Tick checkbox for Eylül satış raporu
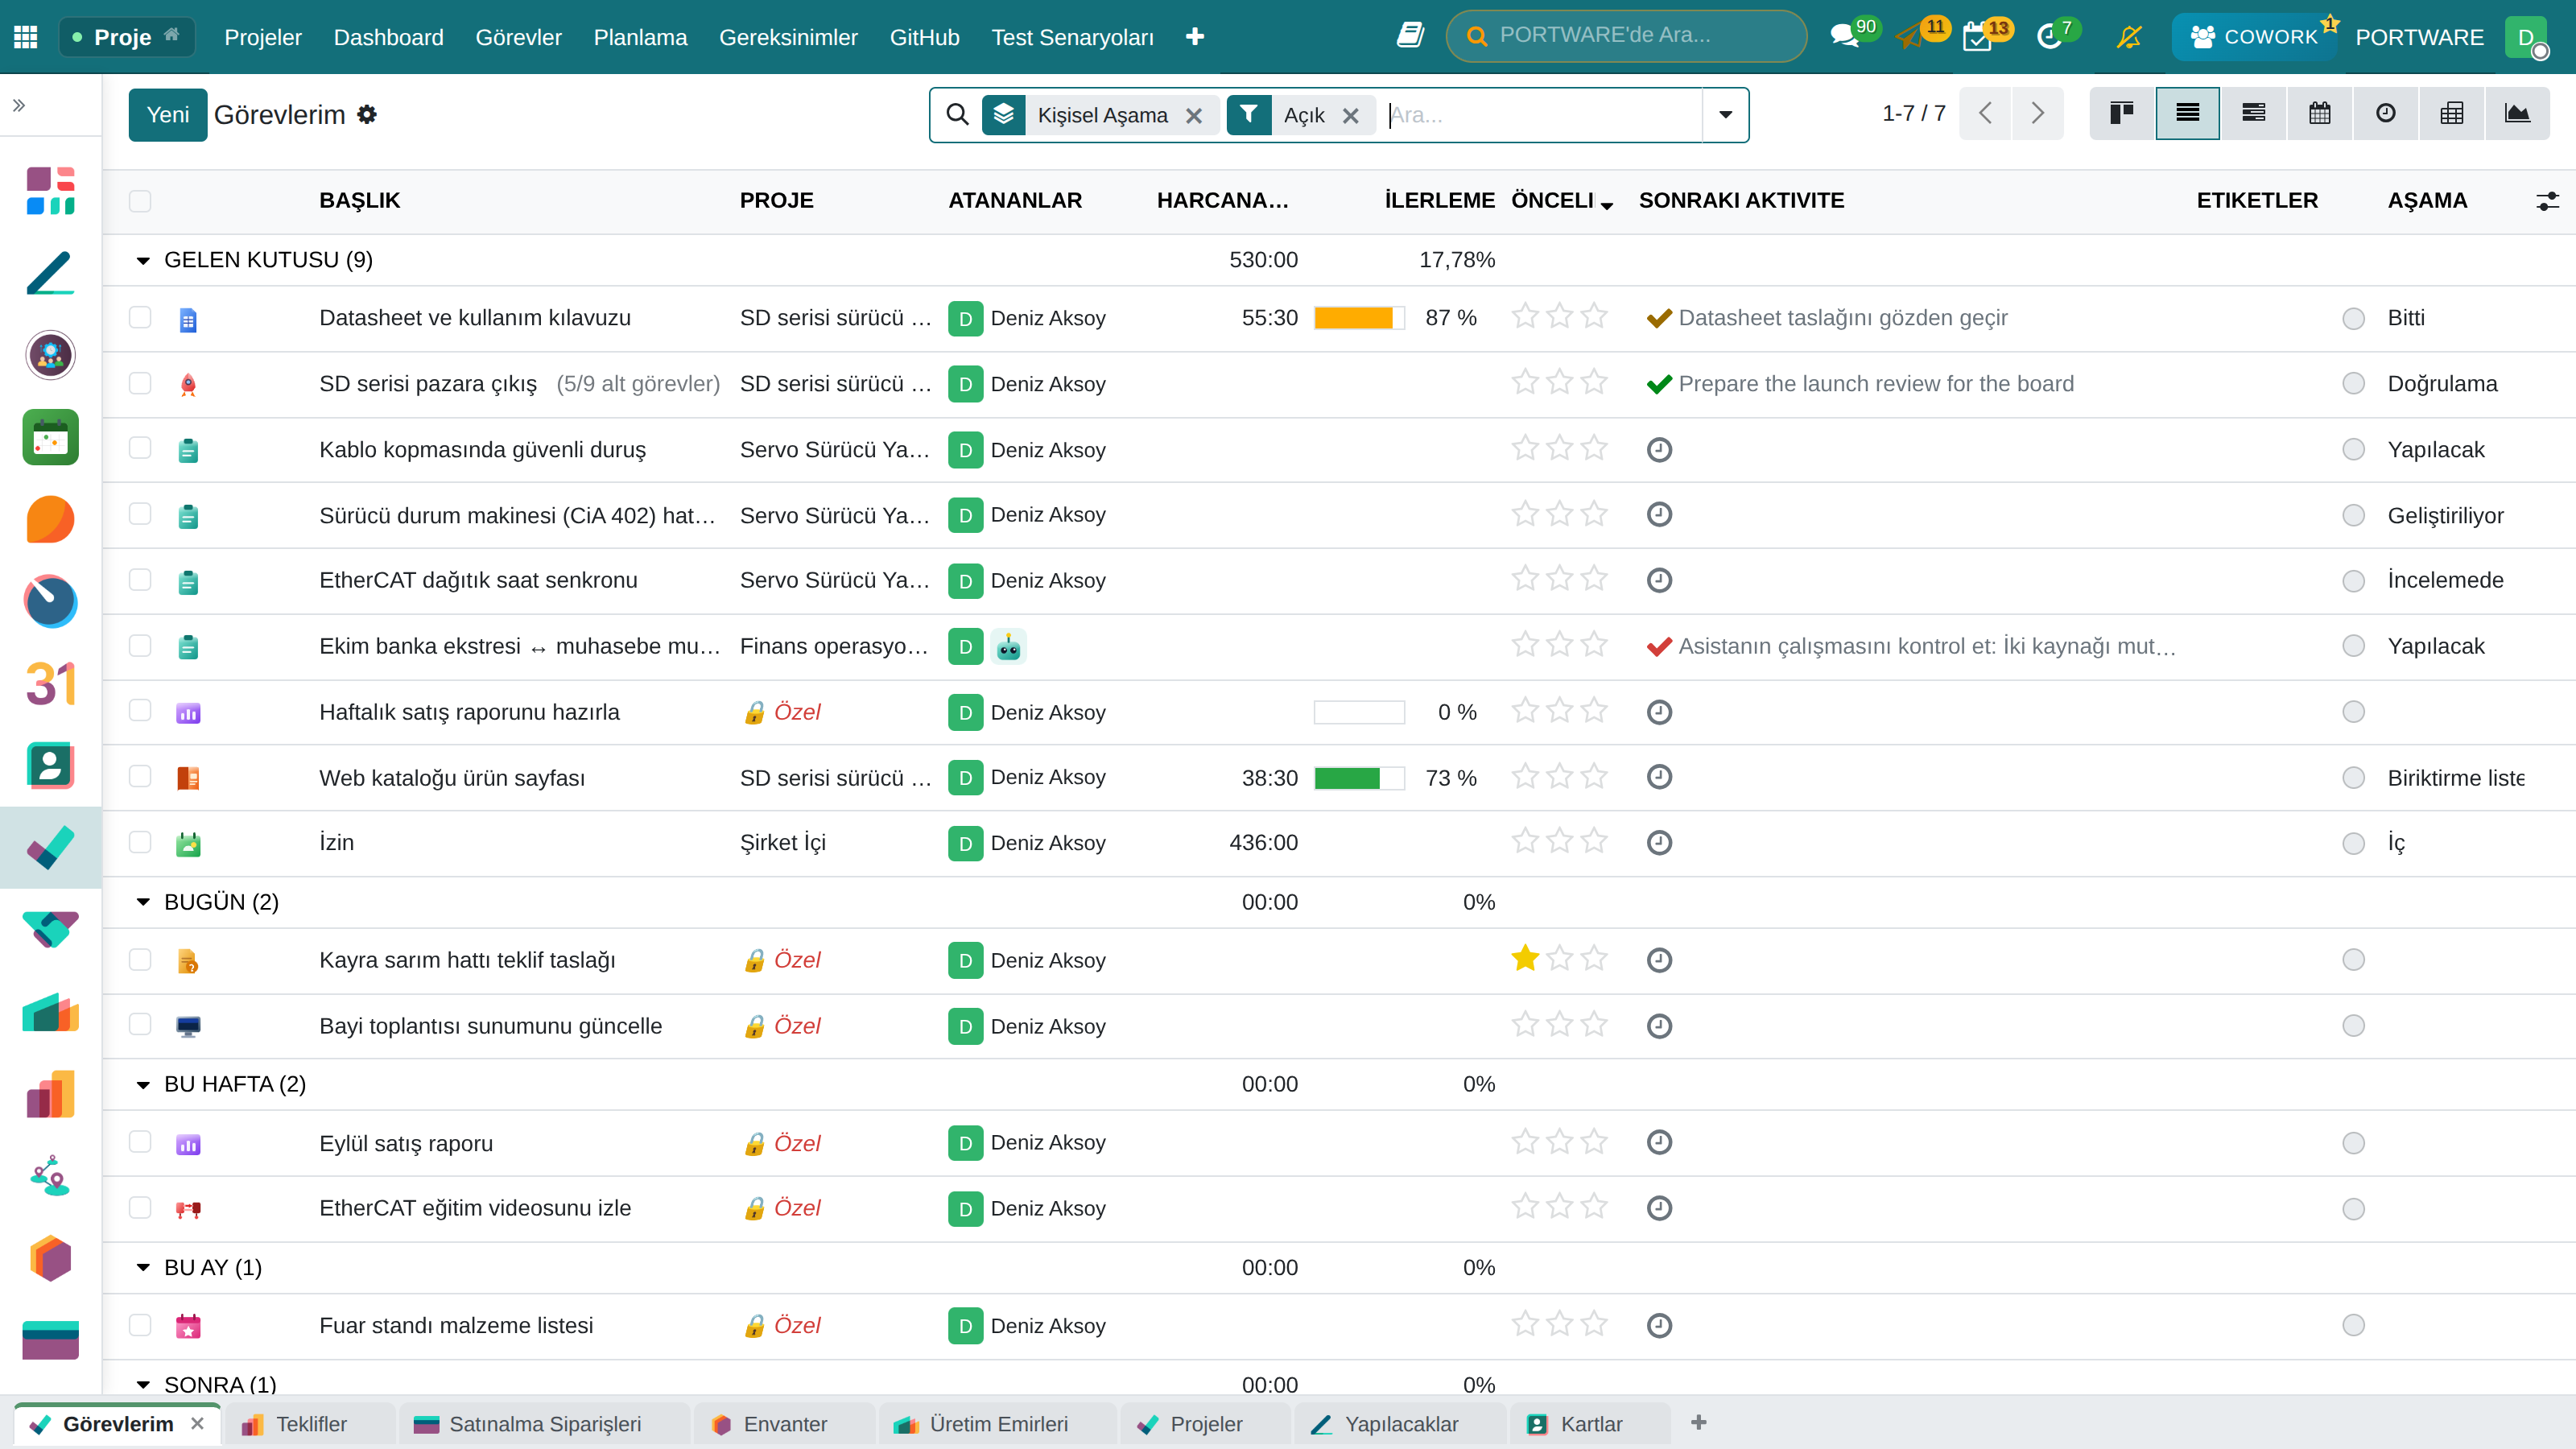2576x1449 pixels. 140,1142
